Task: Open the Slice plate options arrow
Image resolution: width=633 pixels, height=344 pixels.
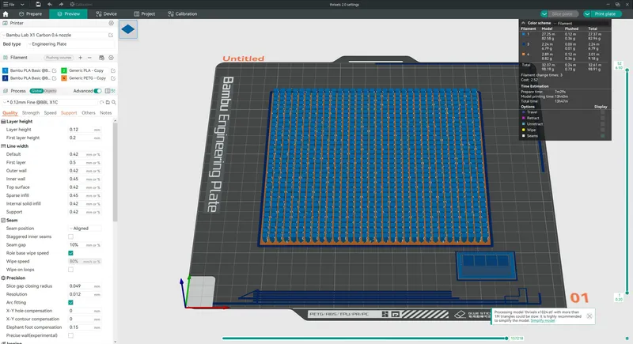Action: pyautogui.click(x=544, y=13)
